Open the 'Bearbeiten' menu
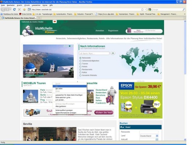Viewport: 192px width, 145px height. pos(11,5)
